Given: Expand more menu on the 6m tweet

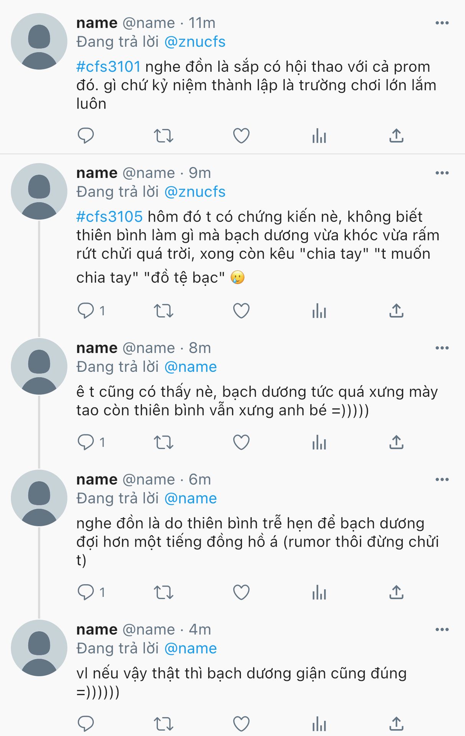Looking at the screenshot, I should pyautogui.click(x=442, y=480).
